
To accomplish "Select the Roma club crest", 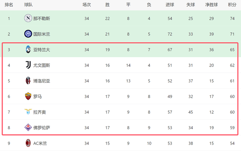I will (28, 96).
